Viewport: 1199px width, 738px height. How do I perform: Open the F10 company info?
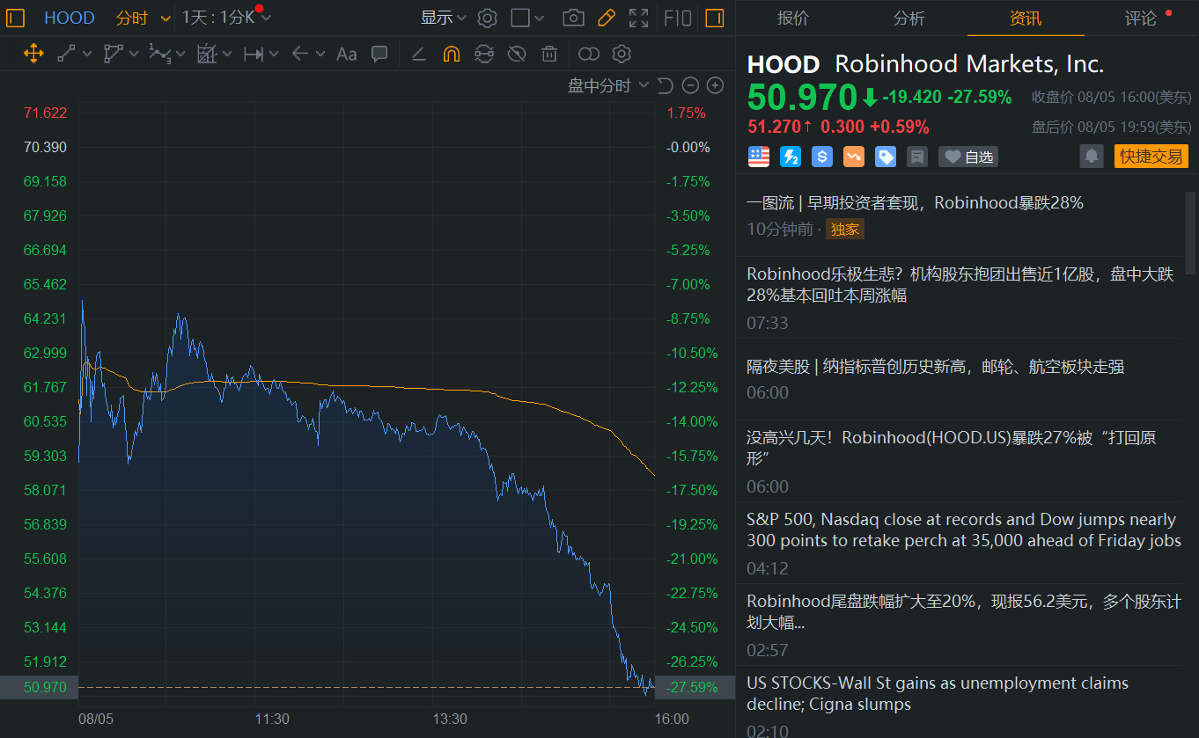pyautogui.click(x=677, y=18)
